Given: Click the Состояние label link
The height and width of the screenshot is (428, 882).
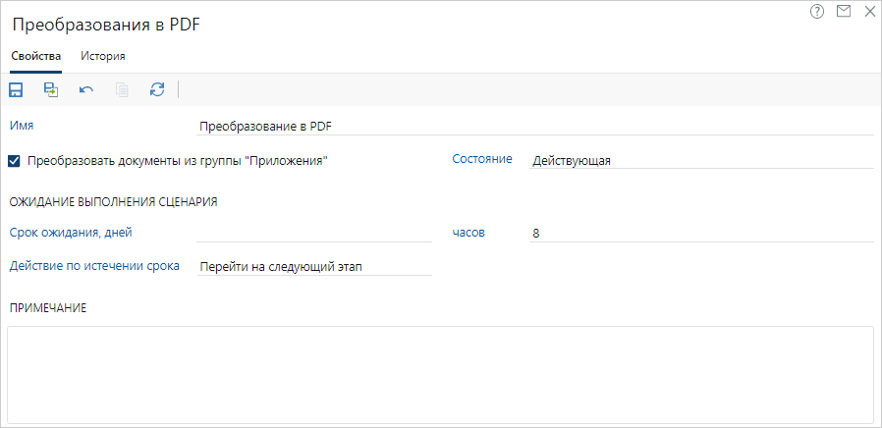Looking at the screenshot, I should 481,159.
